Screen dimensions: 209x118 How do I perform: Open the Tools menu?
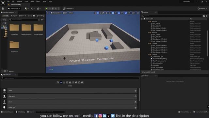[26, 1]
